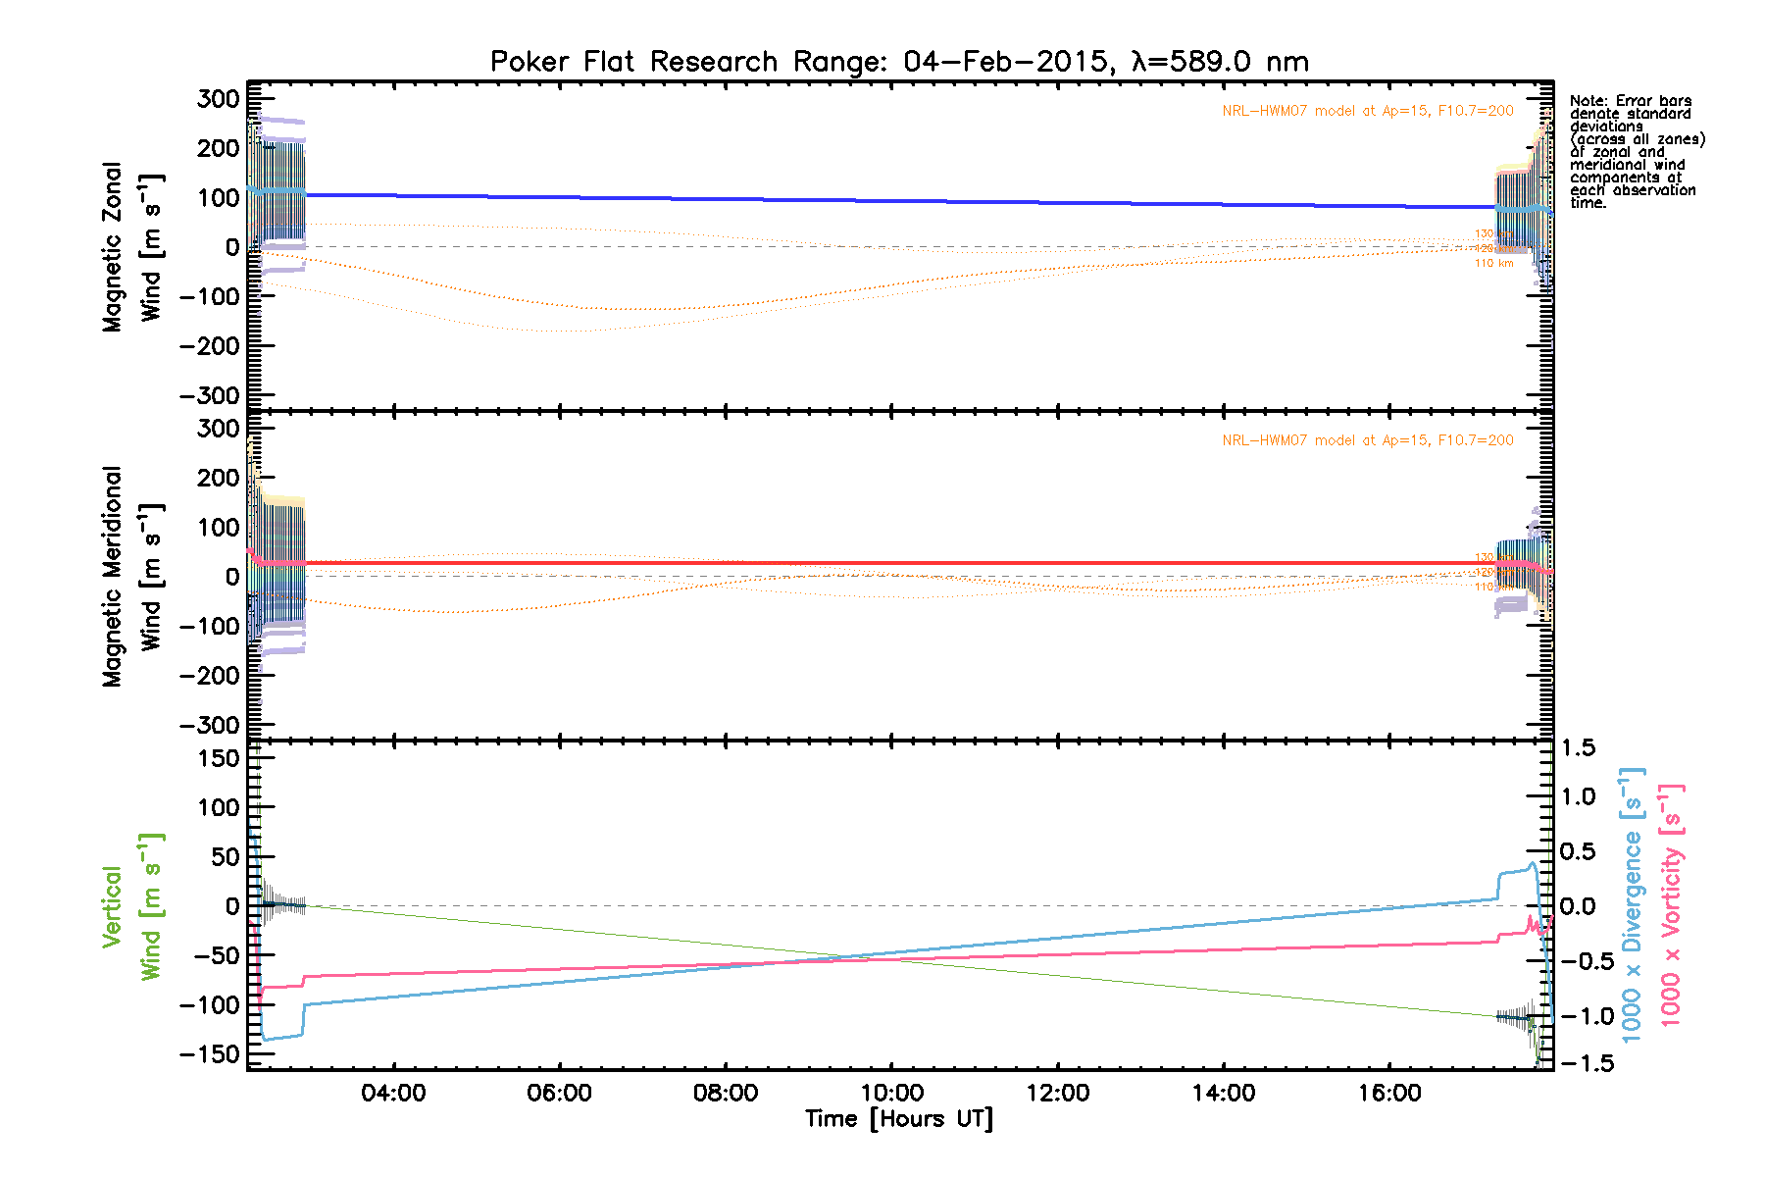The width and height of the screenshot is (1765, 1177).
Task: Click the NRL-HWM07 model label in the meridional panel
Action: (1367, 440)
